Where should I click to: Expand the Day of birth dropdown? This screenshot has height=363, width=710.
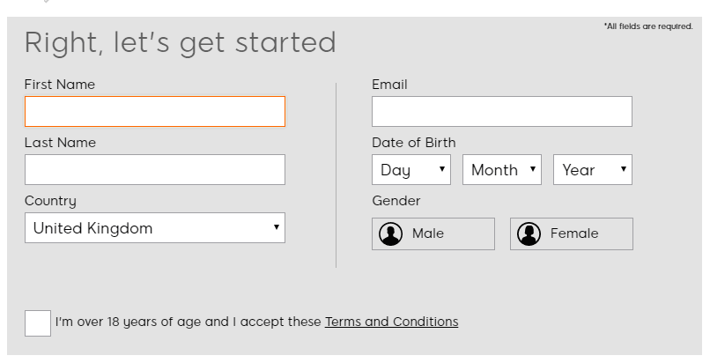point(411,170)
